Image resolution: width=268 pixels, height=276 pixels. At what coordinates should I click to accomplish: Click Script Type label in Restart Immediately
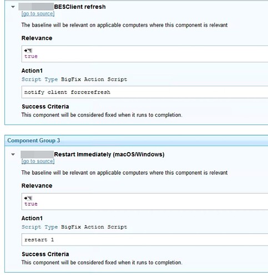(x=40, y=227)
